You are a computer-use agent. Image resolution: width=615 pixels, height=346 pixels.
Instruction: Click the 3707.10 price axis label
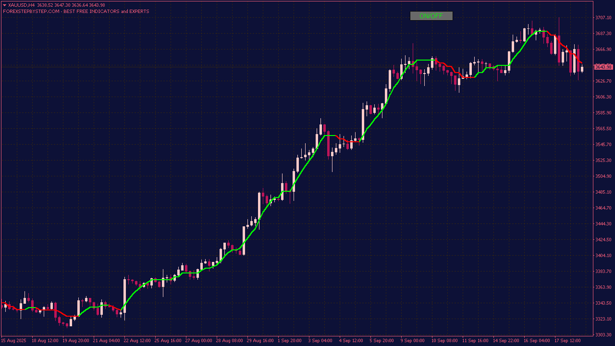603,18
